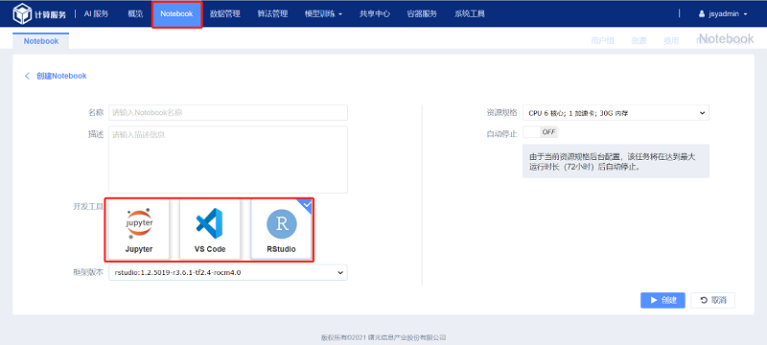Open Notebook in the top navigation bar
Image resolution: width=767 pixels, height=345 pixels.
(176, 14)
